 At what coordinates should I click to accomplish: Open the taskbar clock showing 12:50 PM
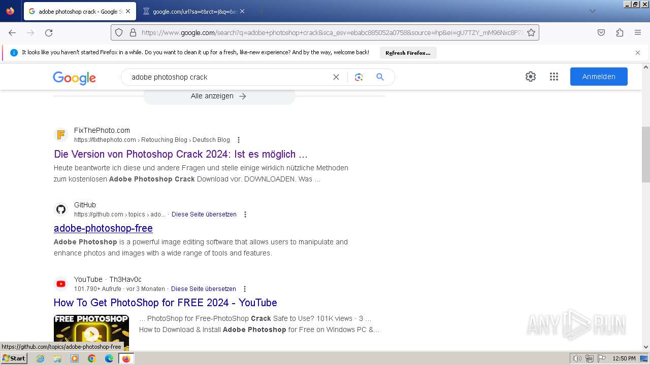coord(624,358)
